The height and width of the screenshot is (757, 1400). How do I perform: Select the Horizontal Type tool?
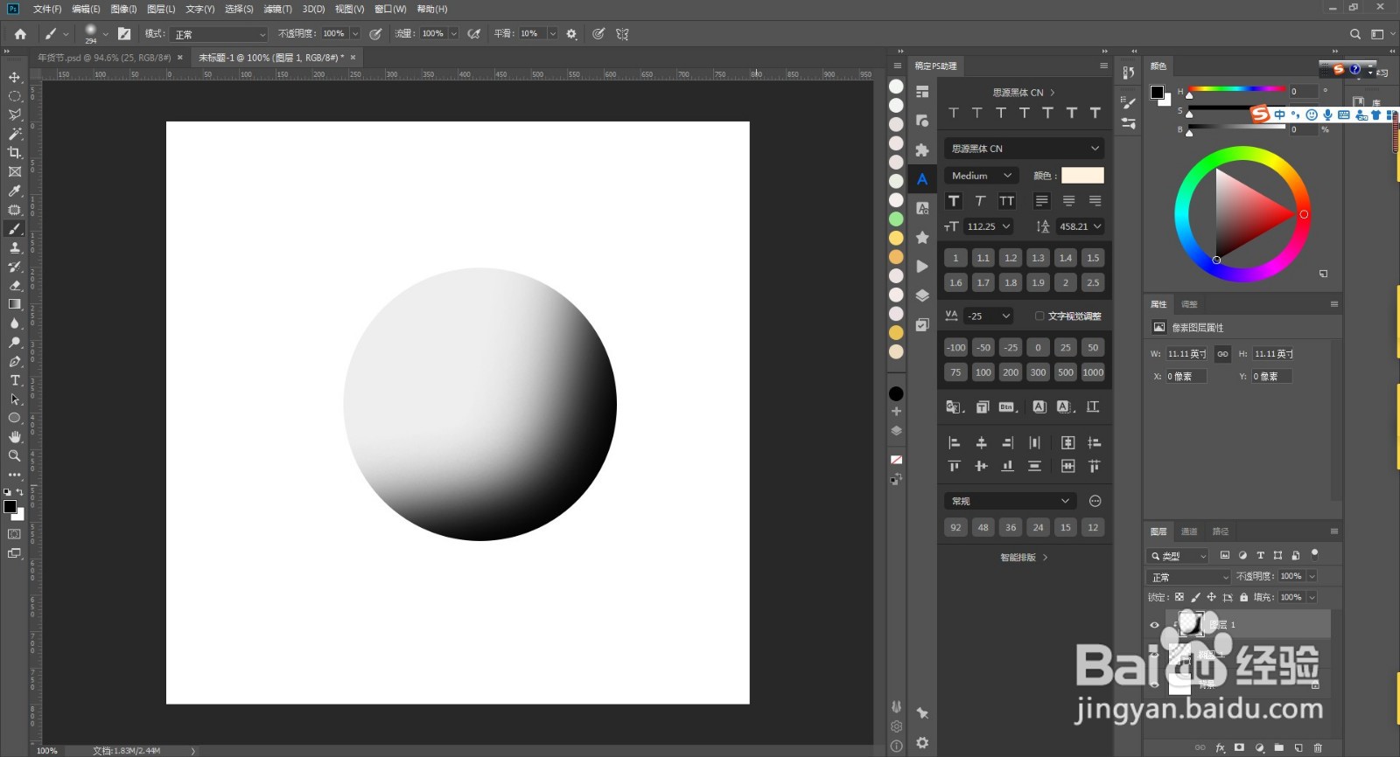pyautogui.click(x=15, y=380)
